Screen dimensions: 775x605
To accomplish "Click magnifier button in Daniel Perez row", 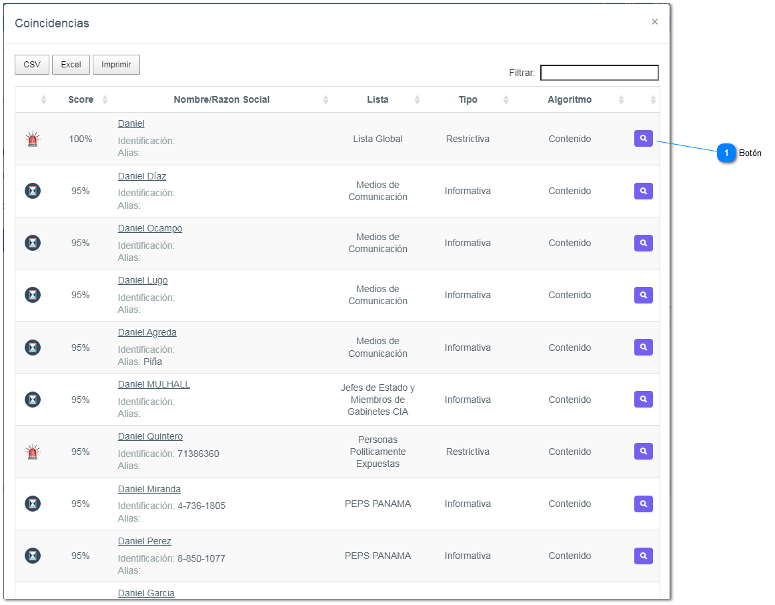I will [643, 556].
